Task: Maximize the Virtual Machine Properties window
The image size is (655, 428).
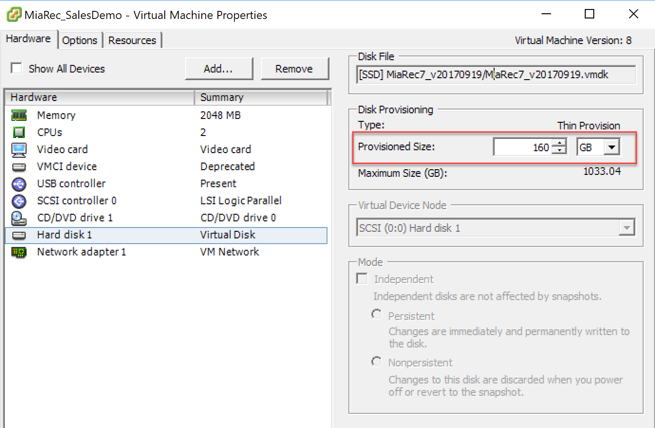Action: click(589, 14)
